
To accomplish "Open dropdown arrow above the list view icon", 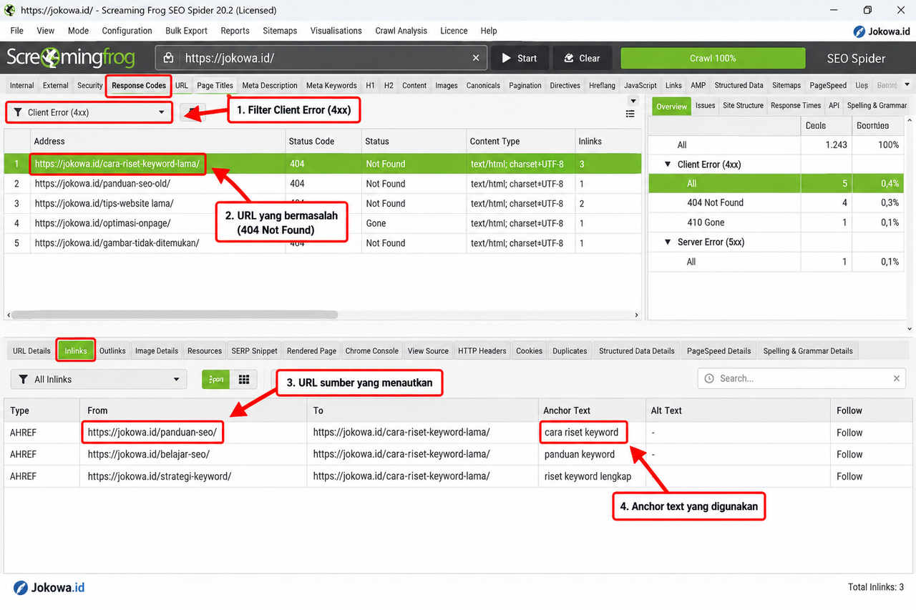I will tap(632, 101).
